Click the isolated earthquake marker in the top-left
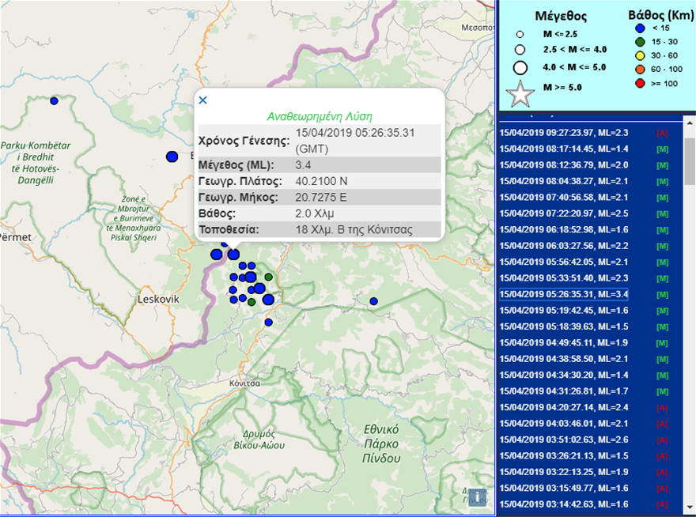The width and height of the screenshot is (696, 517). coord(54,100)
